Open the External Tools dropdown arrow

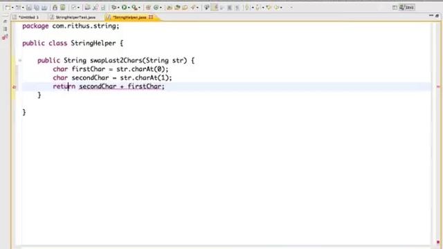[140, 8]
